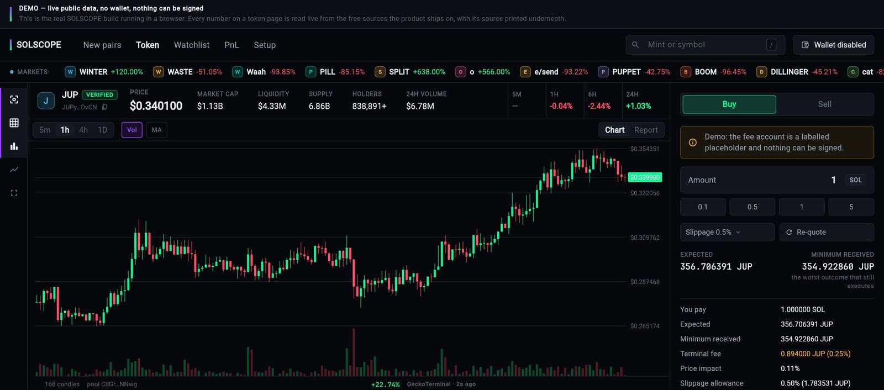This screenshot has height=390, width=884.
Task: Open the Slippage 0.5% dropdown
Action: [x=727, y=232]
